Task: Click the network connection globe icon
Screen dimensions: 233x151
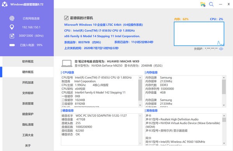Action: pos(12,18)
